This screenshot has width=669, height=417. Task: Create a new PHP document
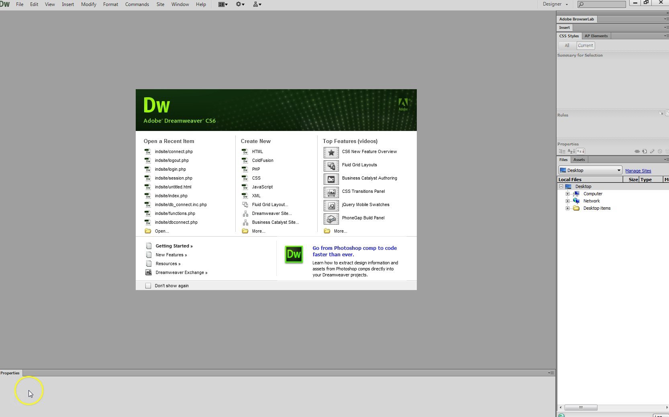256,169
